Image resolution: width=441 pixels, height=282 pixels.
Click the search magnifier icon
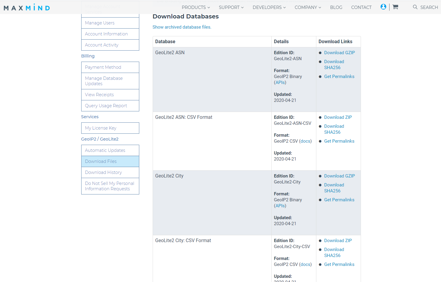coord(415,7)
